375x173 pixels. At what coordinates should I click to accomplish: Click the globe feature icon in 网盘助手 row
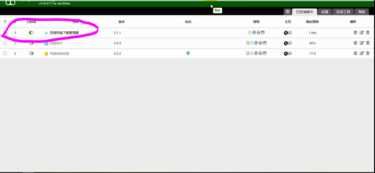click(x=256, y=43)
